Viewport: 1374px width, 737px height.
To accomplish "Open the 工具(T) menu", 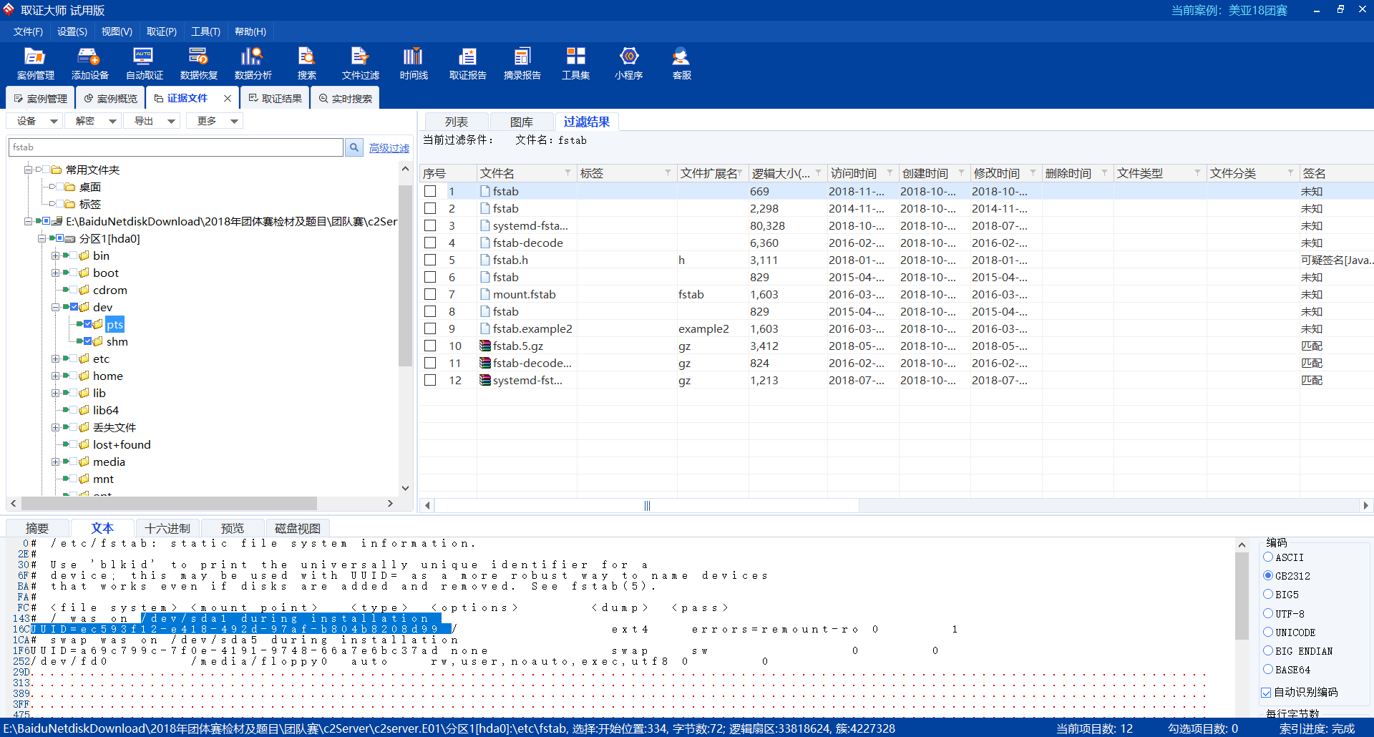I will click(205, 31).
